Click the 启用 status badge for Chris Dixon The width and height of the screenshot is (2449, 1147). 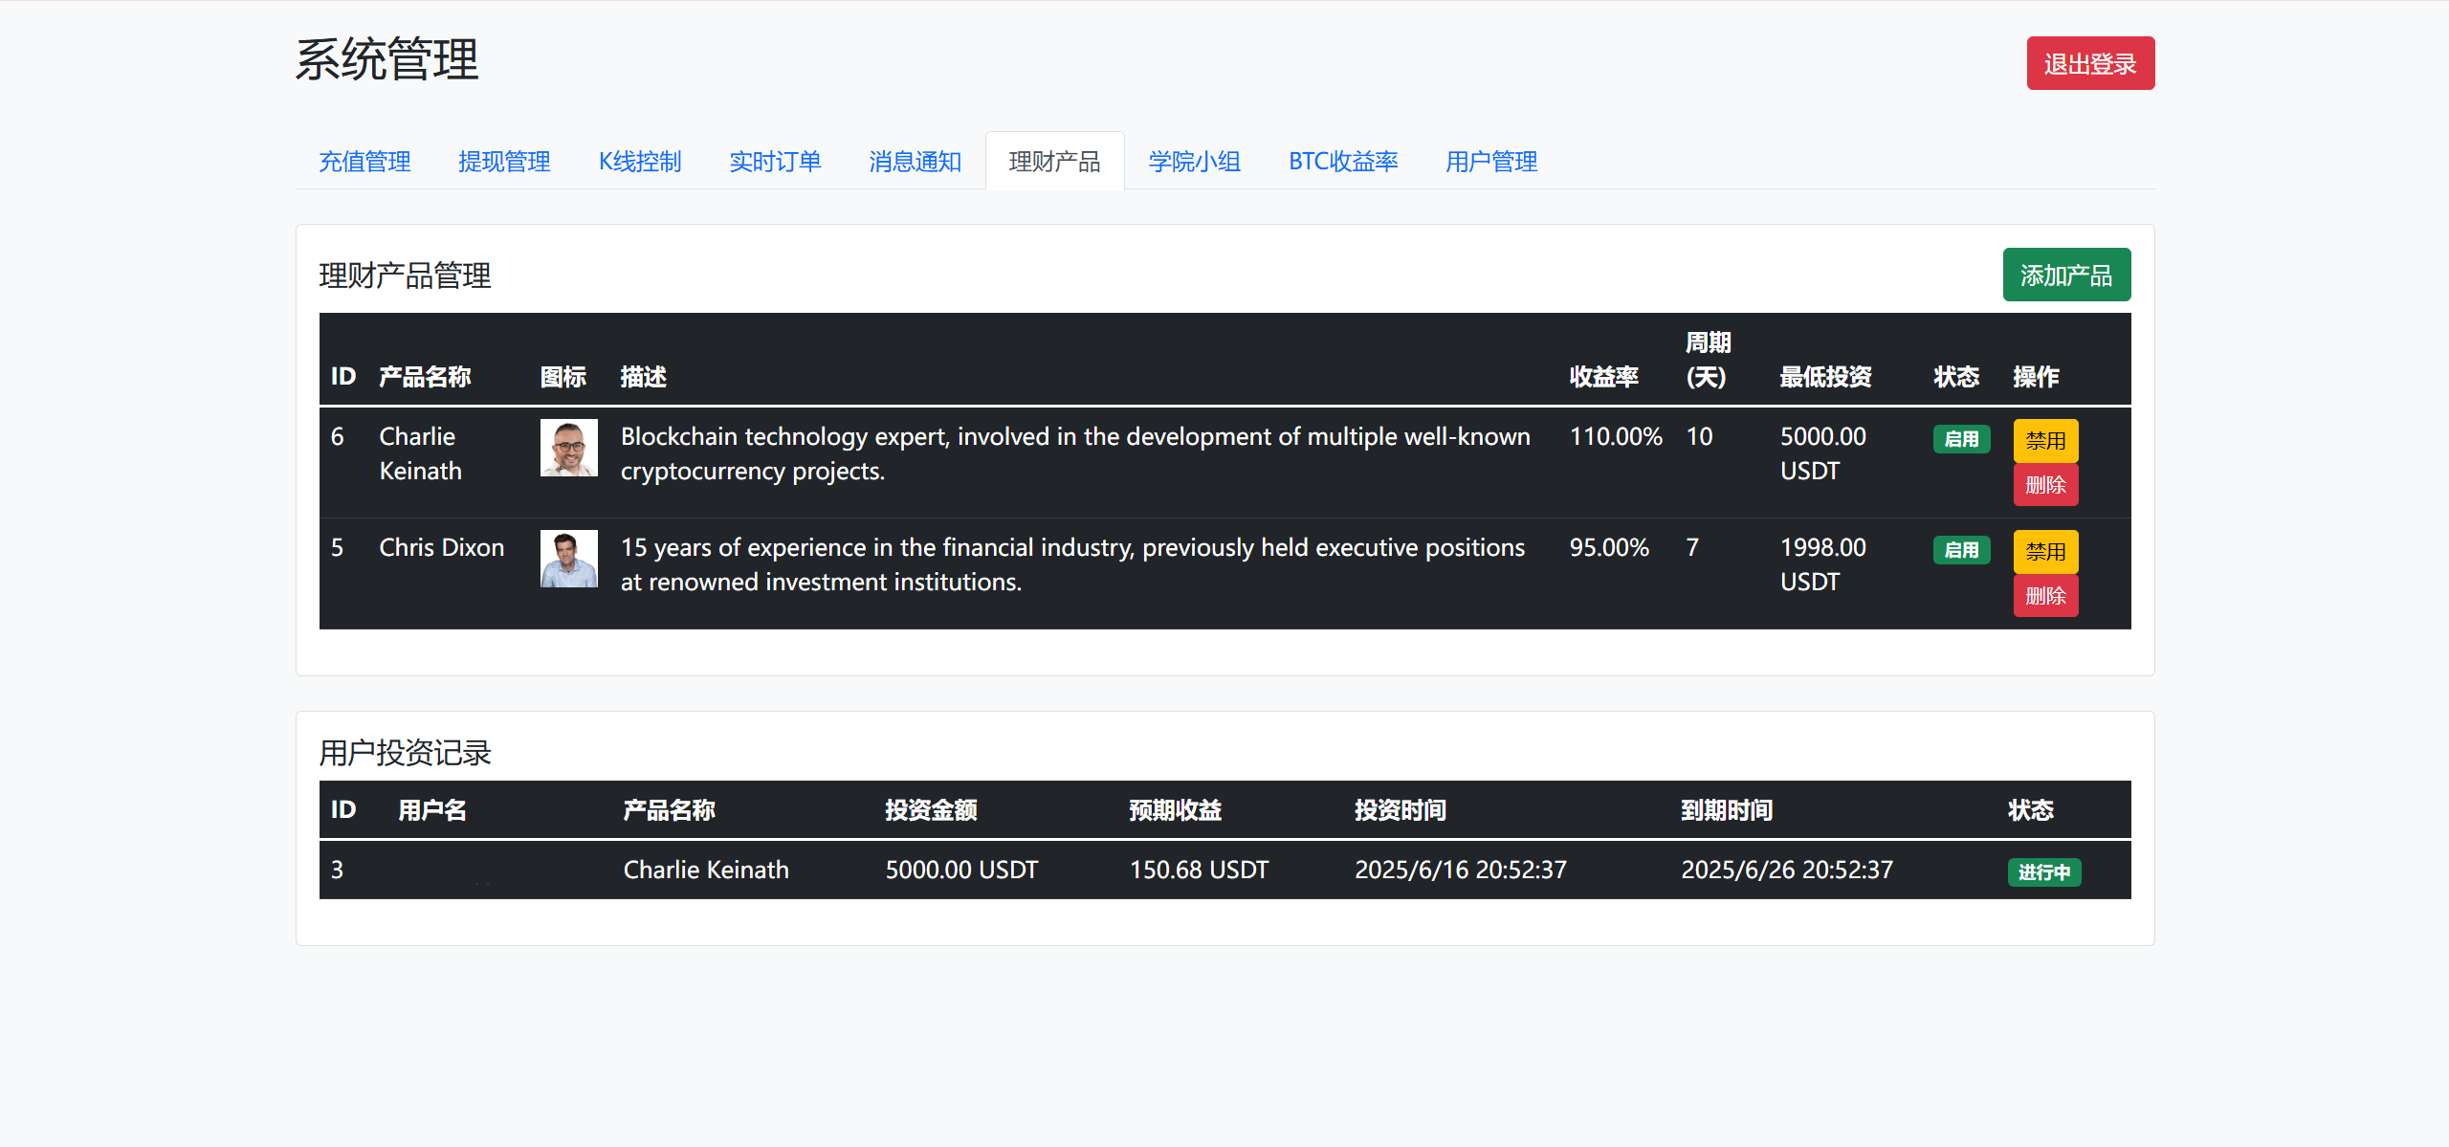pyautogui.click(x=1960, y=550)
